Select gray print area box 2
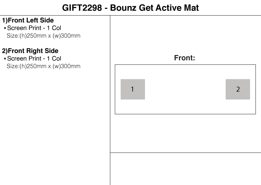 [238, 89]
